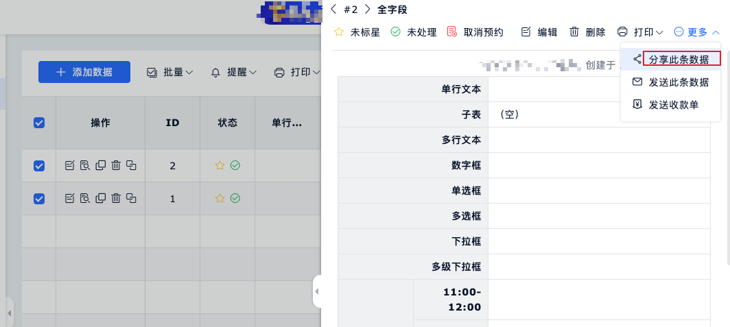Uncheck the checkbox for row ID 1
The height and width of the screenshot is (327, 730).
click(39, 198)
